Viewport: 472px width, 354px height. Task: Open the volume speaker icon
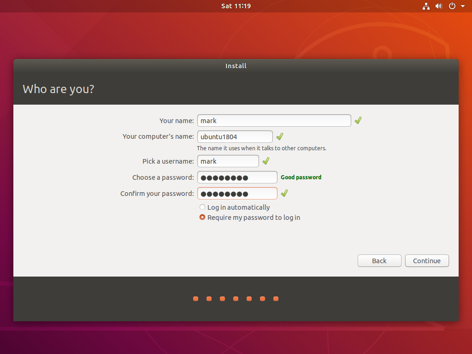[x=439, y=6]
